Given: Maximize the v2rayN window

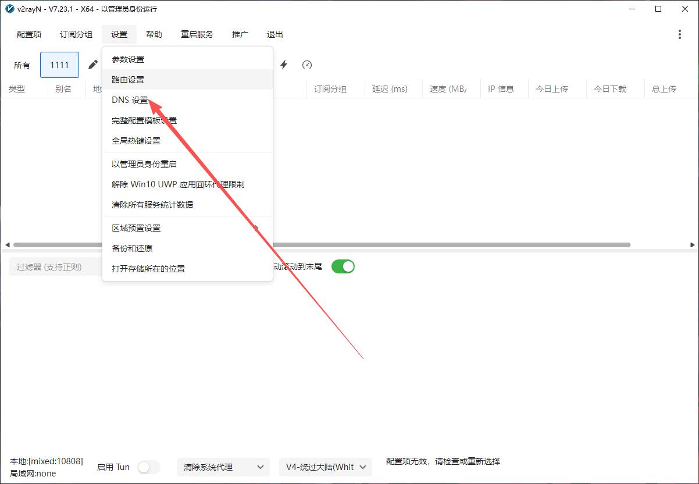Looking at the screenshot, I should pos(658,9).
